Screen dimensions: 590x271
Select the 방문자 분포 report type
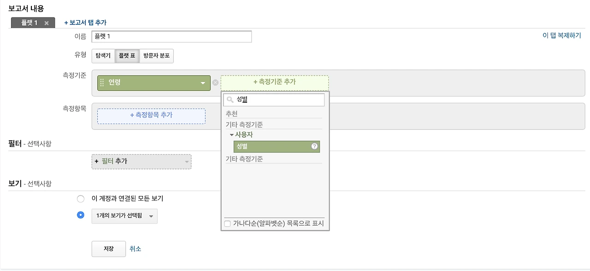pos(156,56)
